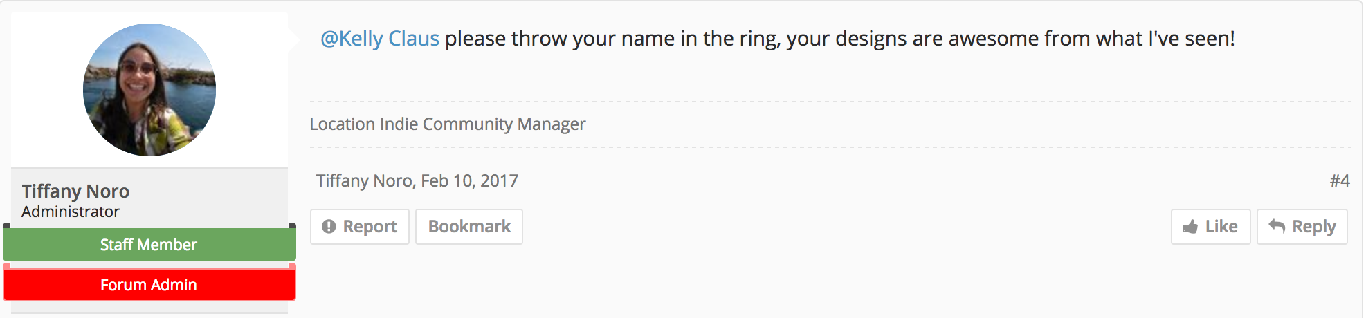Click the Location Indie Community Manager signature
Image resolution: width=1366 pixels, height=318 pixels.
(x=448, y=124)
